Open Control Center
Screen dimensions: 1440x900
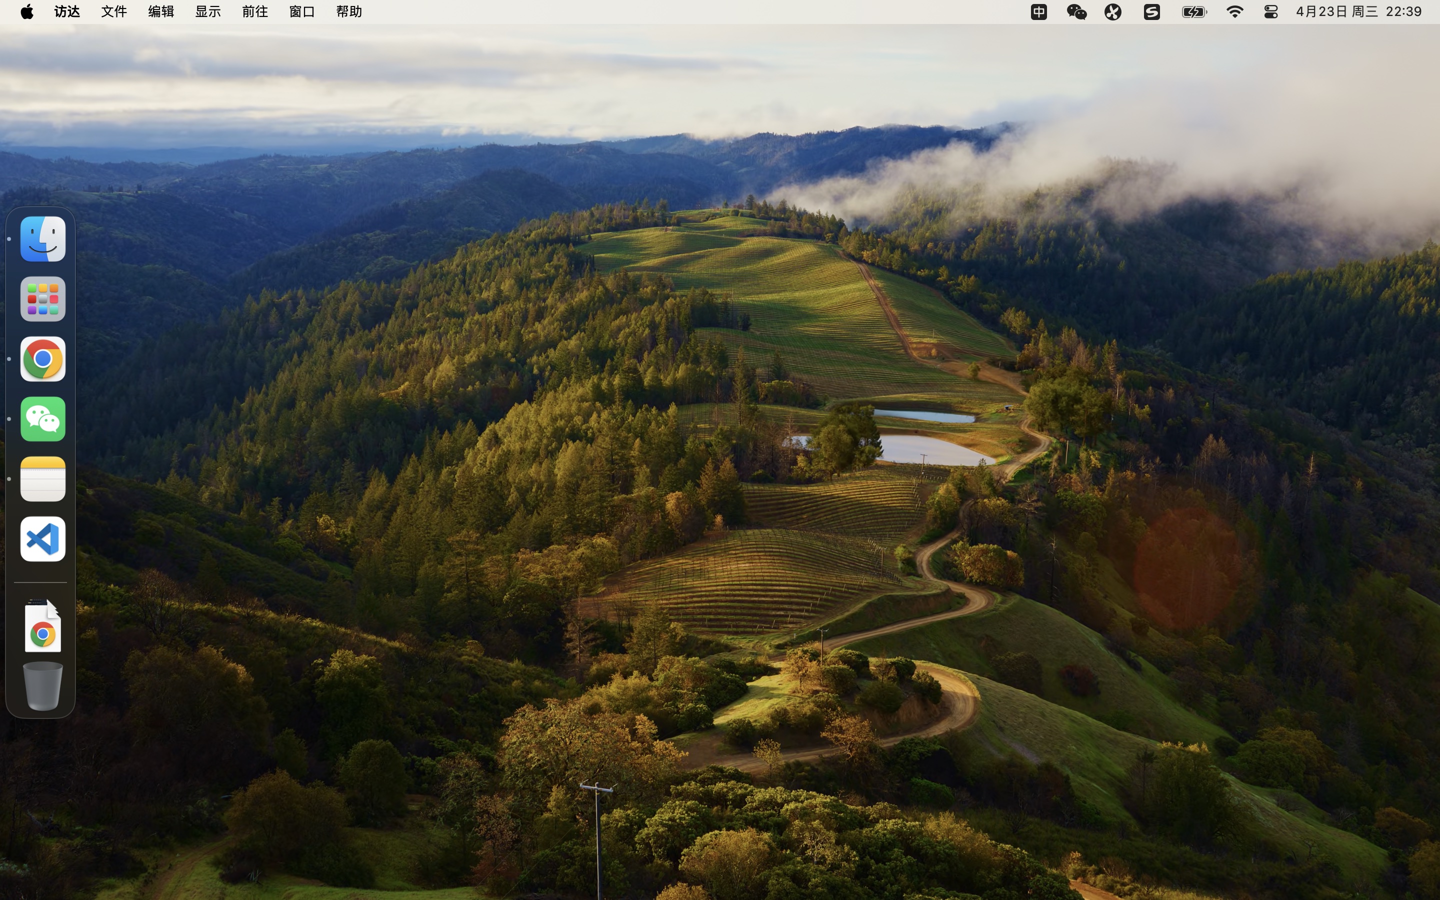point(1271,12)
